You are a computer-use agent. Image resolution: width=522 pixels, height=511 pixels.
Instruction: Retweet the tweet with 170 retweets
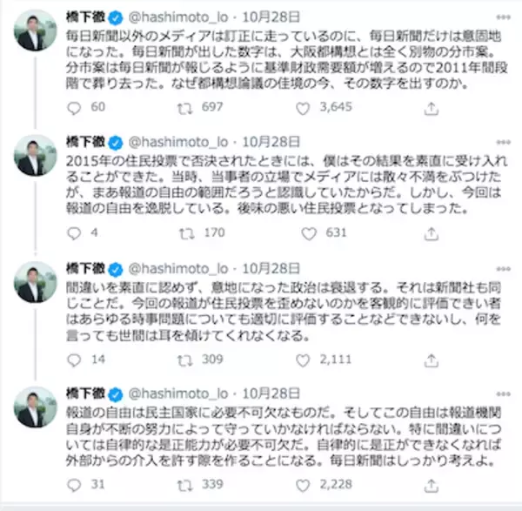pyautogui.click(x=184, y=232)
